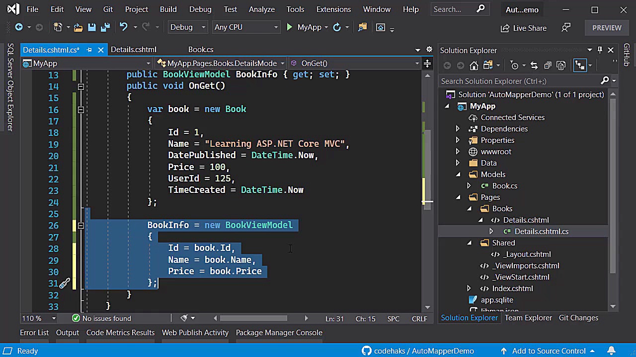Toggle Sync with Active Document in Solution Explorer
This screenshot has width=636, height=357.
(x=534, y=65)
